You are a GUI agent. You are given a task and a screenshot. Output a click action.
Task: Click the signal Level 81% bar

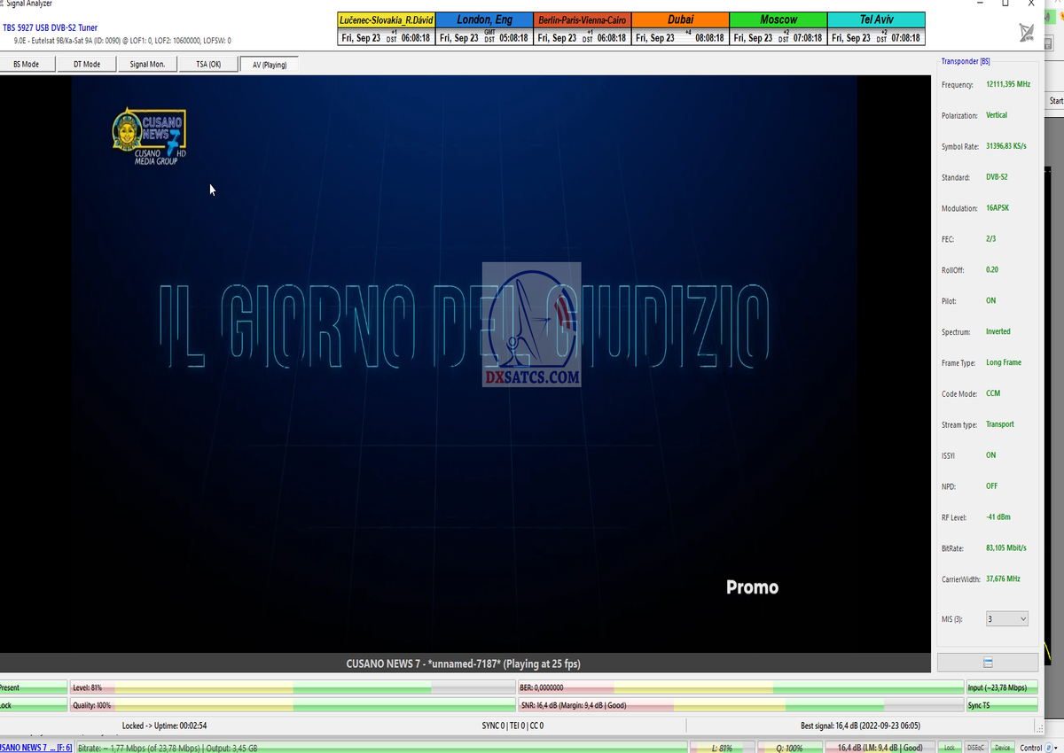293,687
